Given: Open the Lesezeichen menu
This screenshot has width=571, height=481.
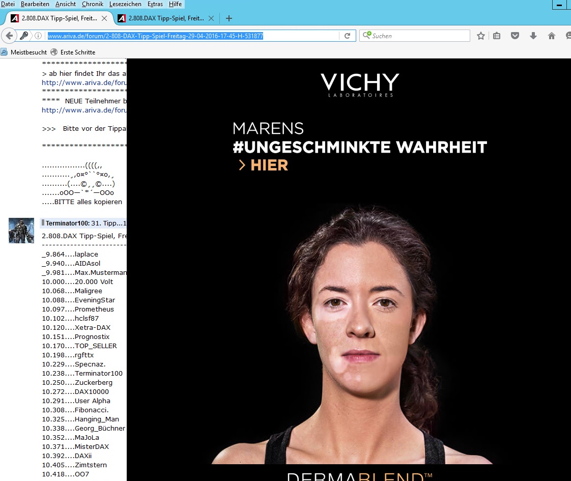Looking at the screenshot, I should pos(125,4).
